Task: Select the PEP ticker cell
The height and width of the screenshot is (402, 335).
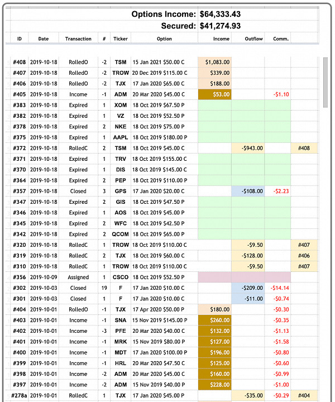Action: click(121, 181)
